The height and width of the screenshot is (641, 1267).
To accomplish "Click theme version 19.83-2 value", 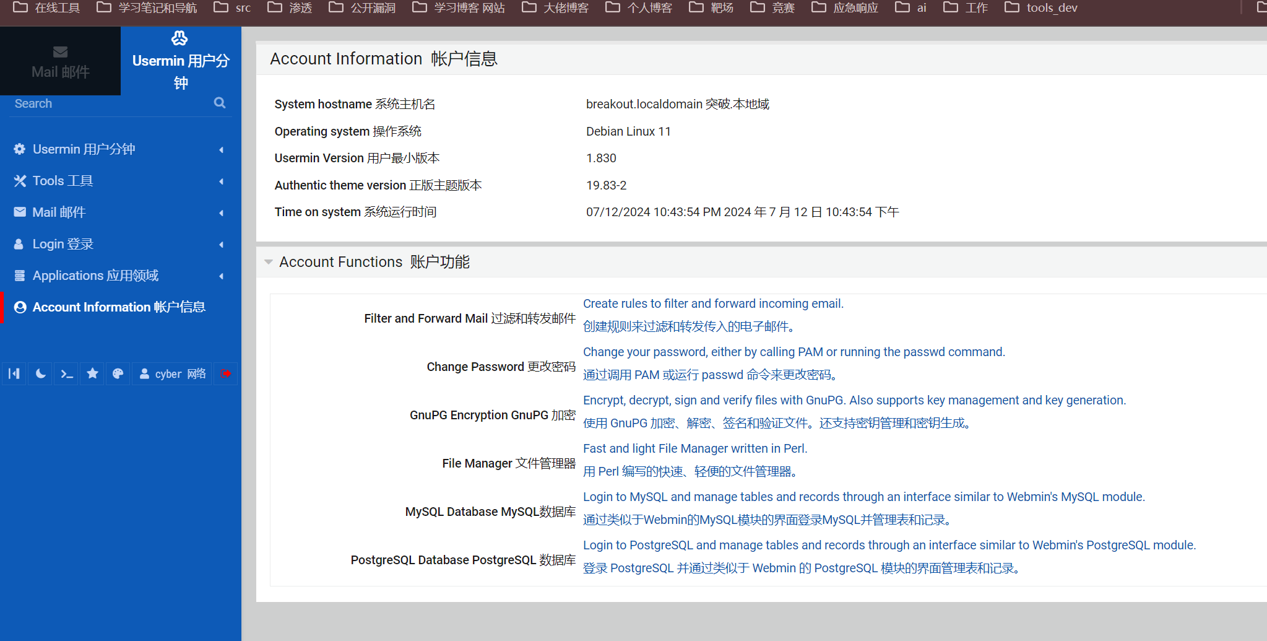I will pyautogui.click(x=606, y=185).
